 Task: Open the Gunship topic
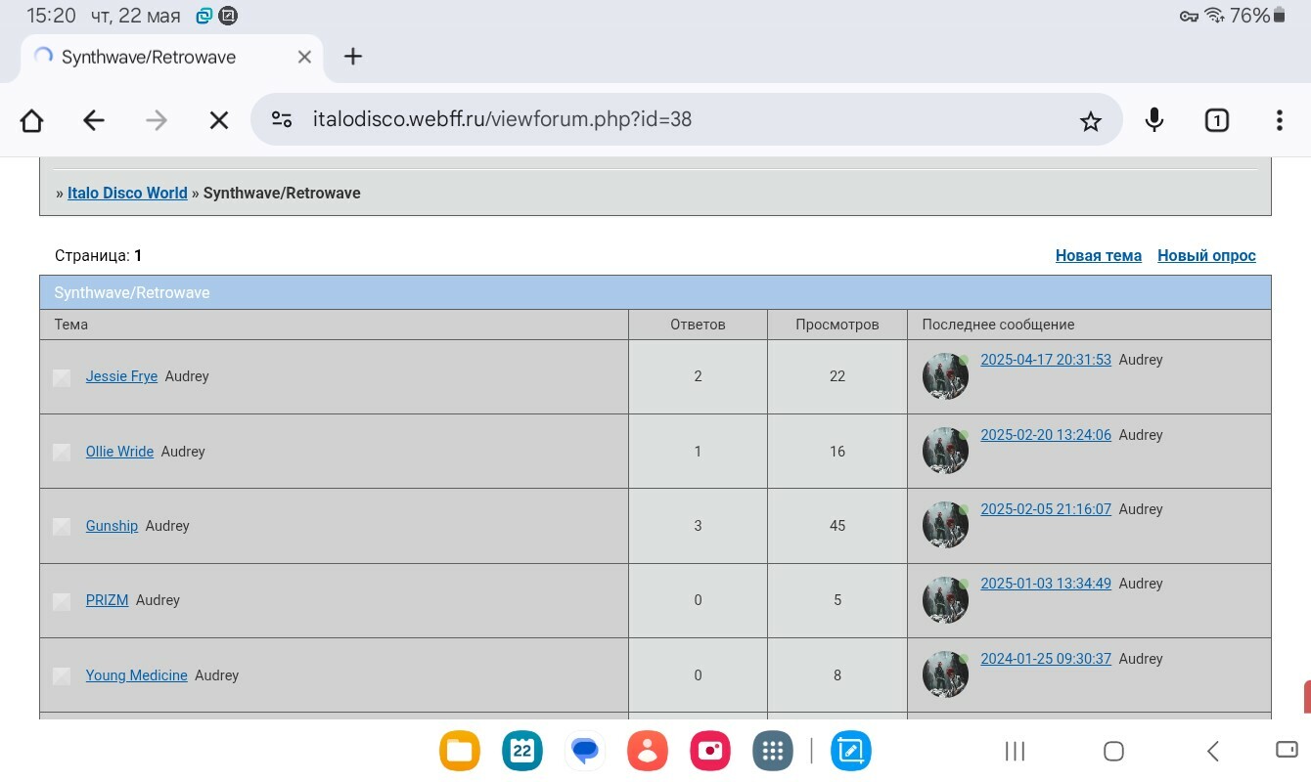[112, 526]
